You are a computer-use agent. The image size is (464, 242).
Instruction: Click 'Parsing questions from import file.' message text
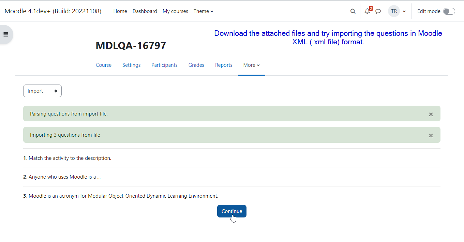[x=69, y=114]
